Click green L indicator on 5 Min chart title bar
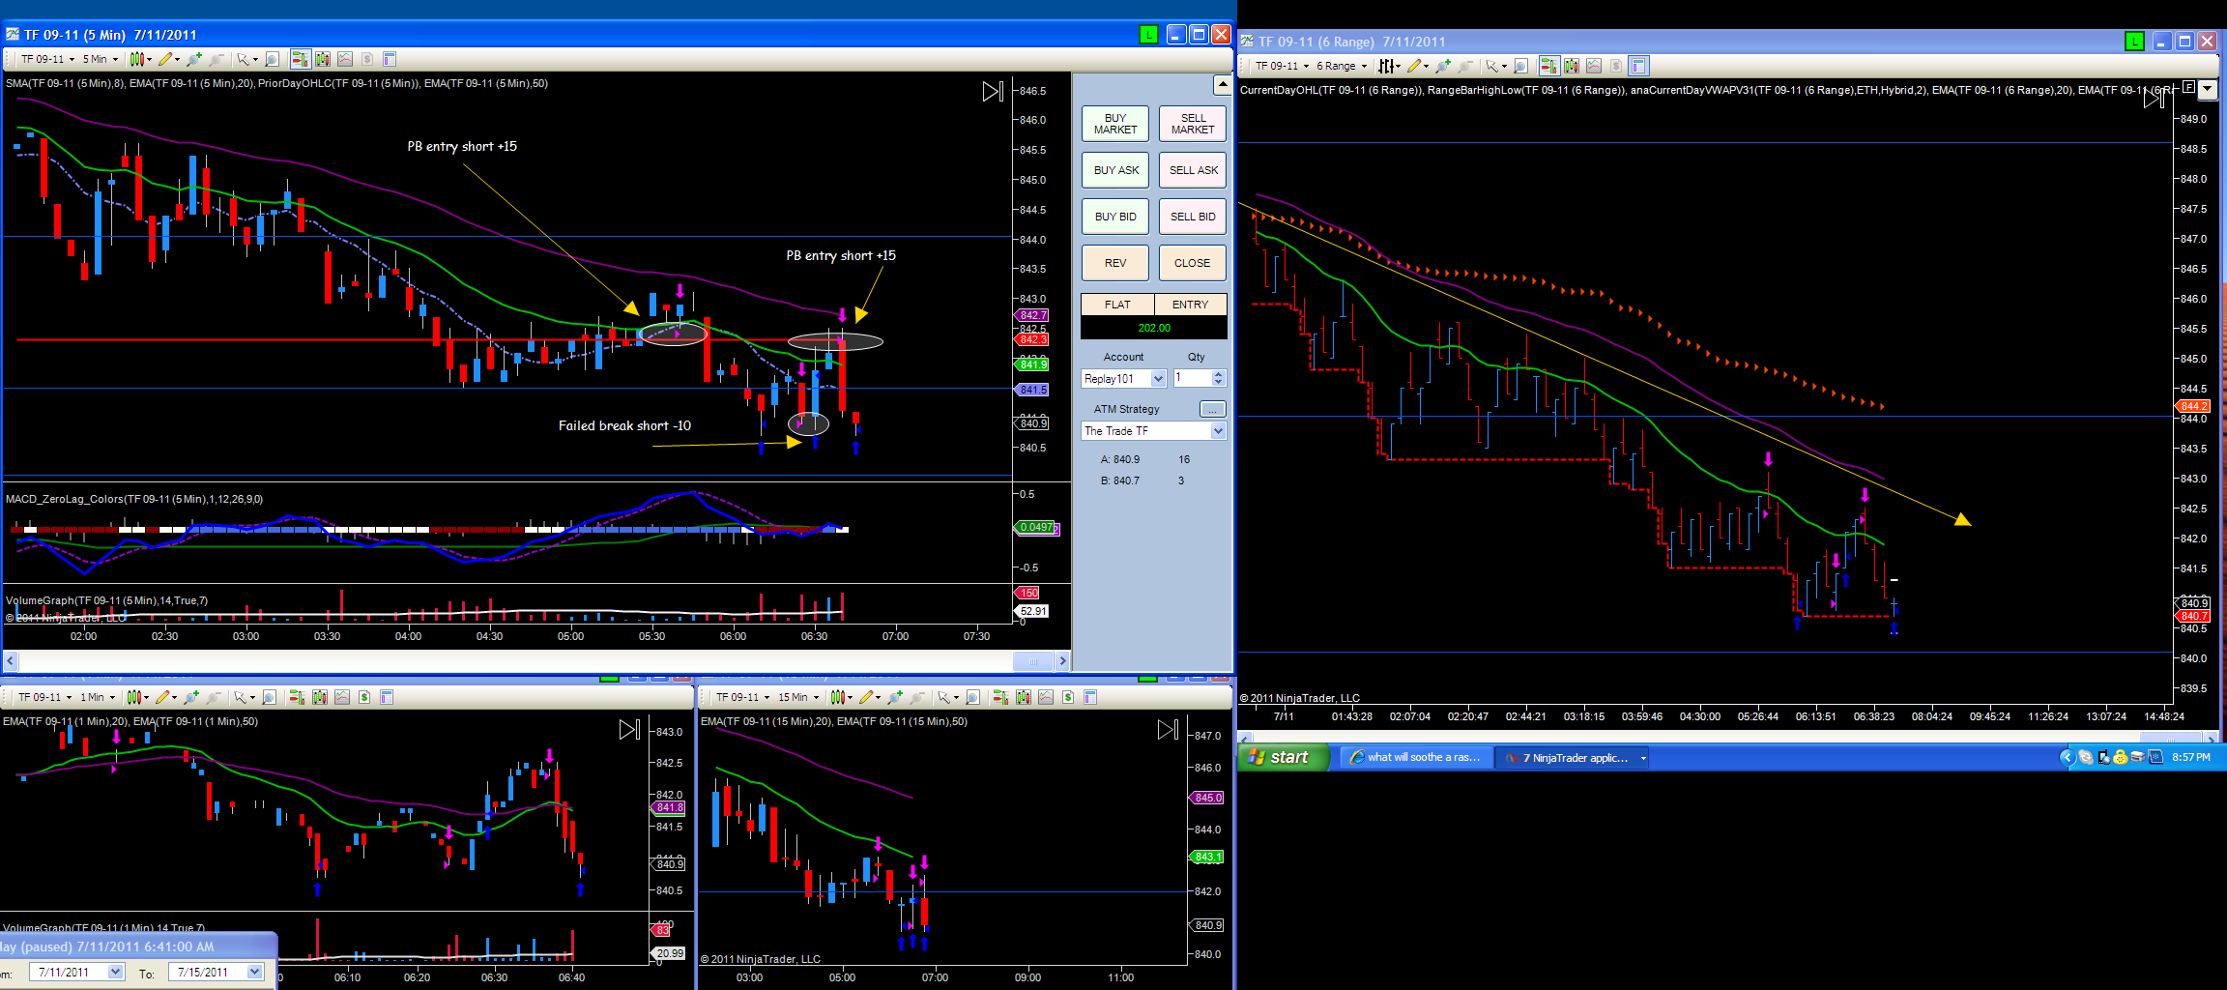2227x990 pixels. pyautogui.click(x=1147, y=35)
